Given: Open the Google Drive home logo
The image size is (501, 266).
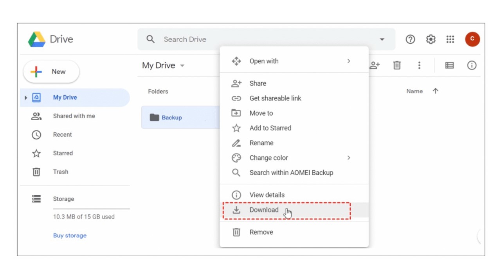Looking at the screenshot, I should click(x=50, y=39).
